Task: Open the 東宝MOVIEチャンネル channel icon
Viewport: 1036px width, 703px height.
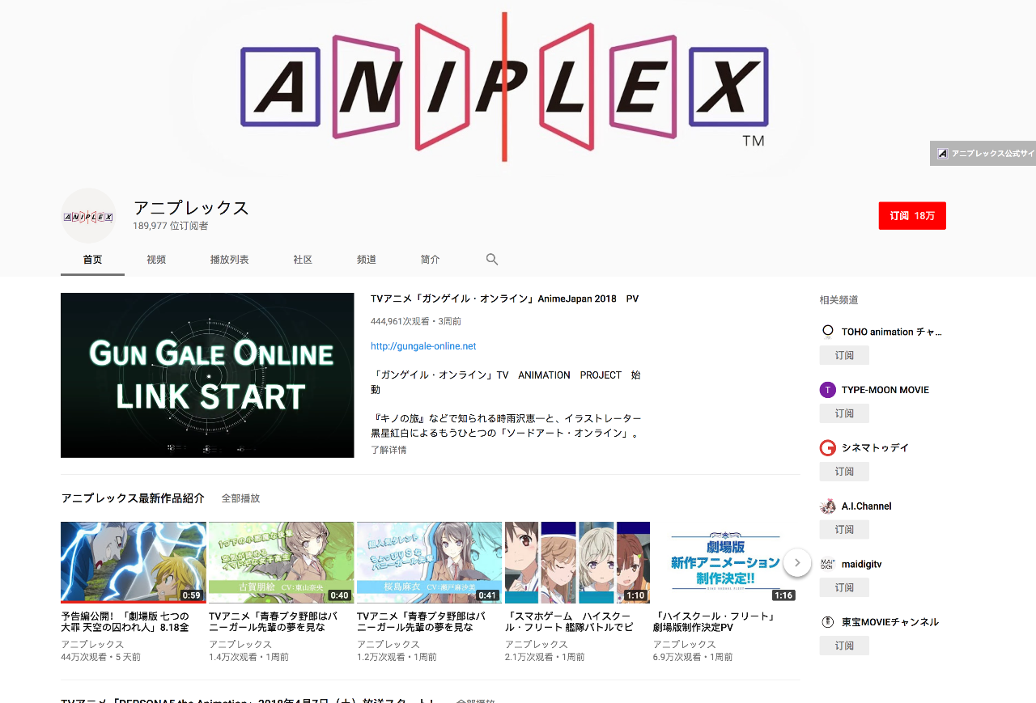Action: 827,622
